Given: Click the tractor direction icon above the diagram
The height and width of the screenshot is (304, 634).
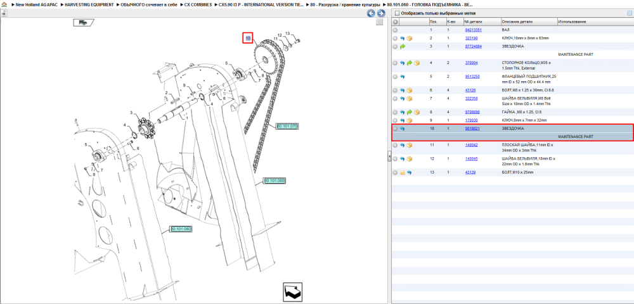Looking at the screenshot, I should click(84, 23).
